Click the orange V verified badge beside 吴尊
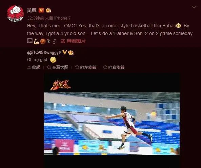 point(41,10)
